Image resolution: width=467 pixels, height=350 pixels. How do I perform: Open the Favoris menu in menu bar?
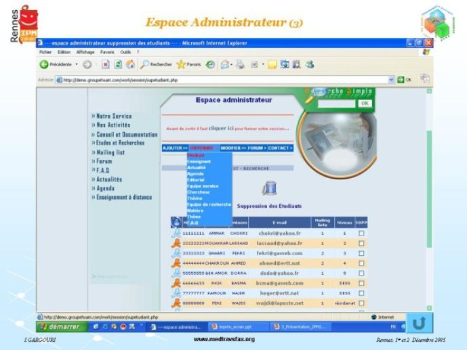pos(107,52)
